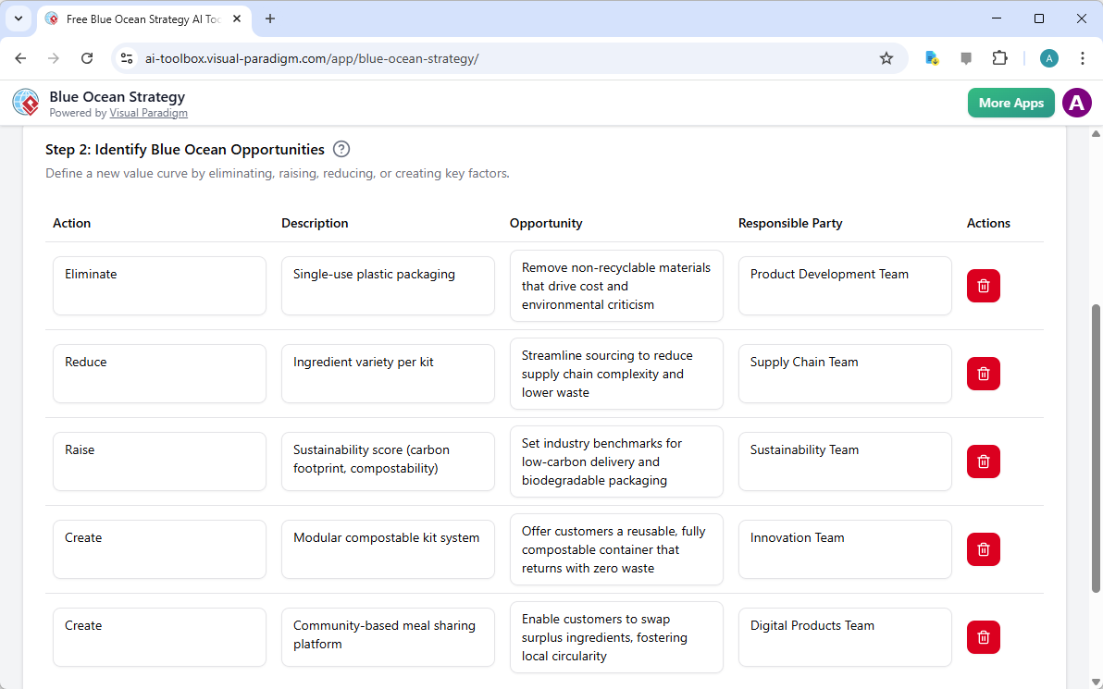Click the Blue Ocean Strategy logo
This screenshot has height=689, width=1103.
(25, 102)
